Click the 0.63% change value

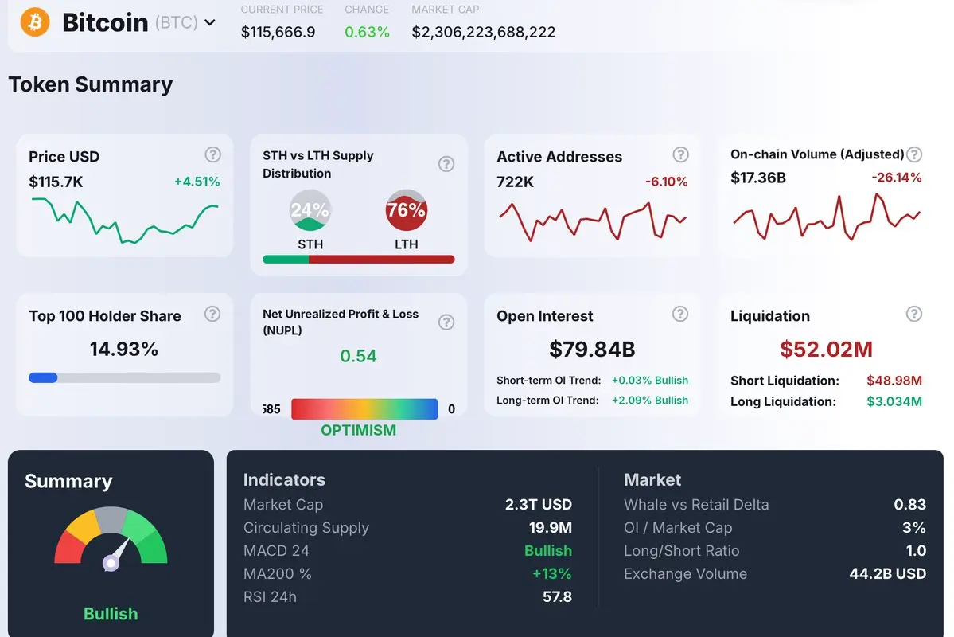(x=367, y=32)
